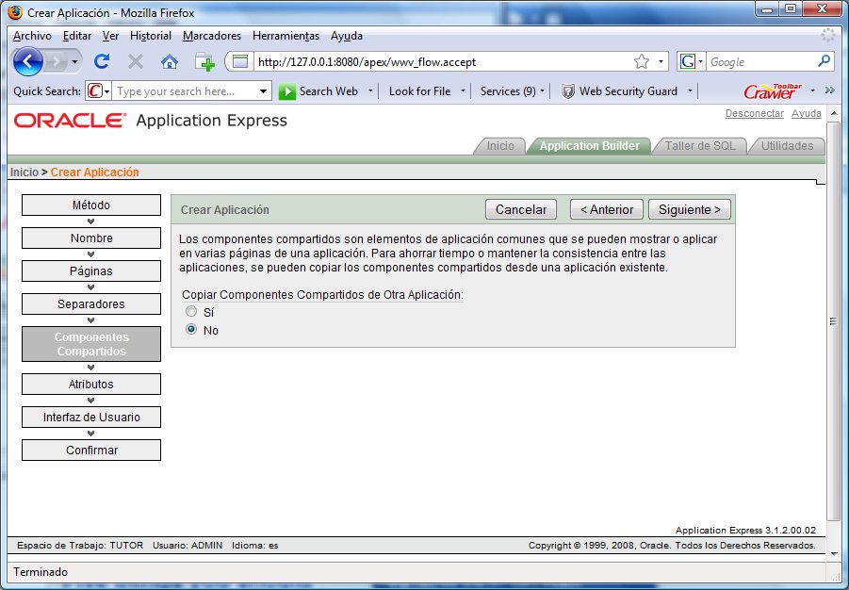The width and height of the screenshot is (849, 590).
Task: Click the Google search engine icon
Action: coord(688,62)
